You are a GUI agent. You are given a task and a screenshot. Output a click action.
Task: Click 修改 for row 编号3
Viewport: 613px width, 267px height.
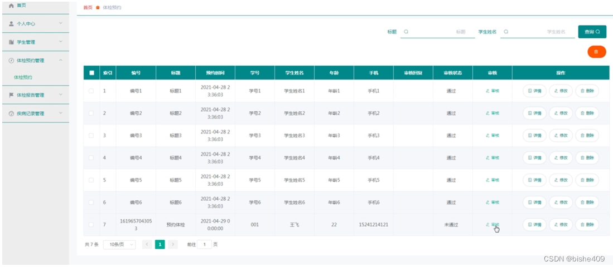tap(561, 135)
